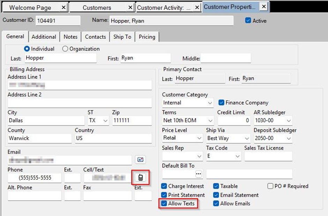Close the Customers tab

[x=130, y=7]
